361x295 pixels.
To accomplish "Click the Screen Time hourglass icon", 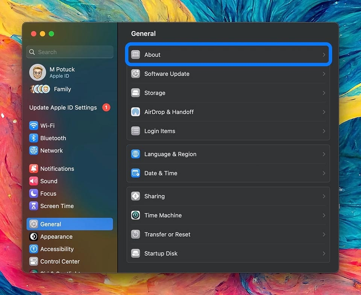I will [33, 206].
